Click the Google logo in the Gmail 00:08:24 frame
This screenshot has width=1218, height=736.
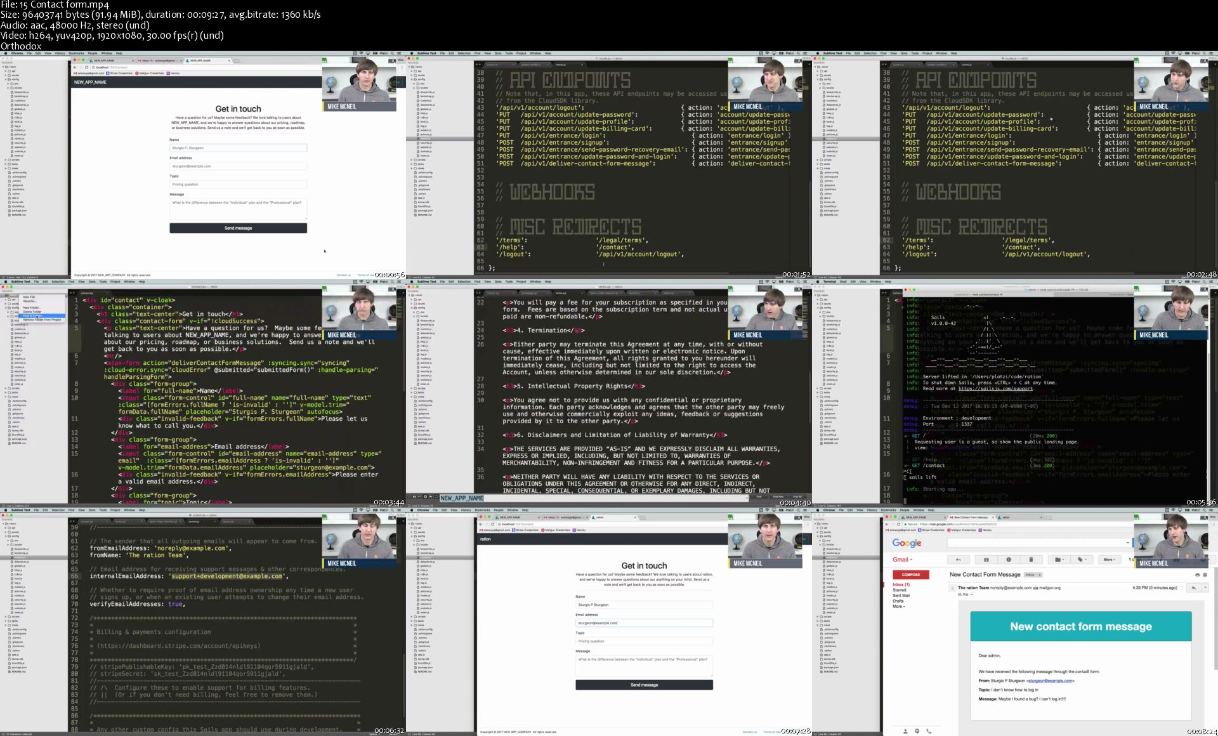(907, 543)
